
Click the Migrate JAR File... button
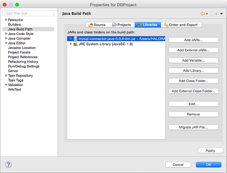point(193,127)
